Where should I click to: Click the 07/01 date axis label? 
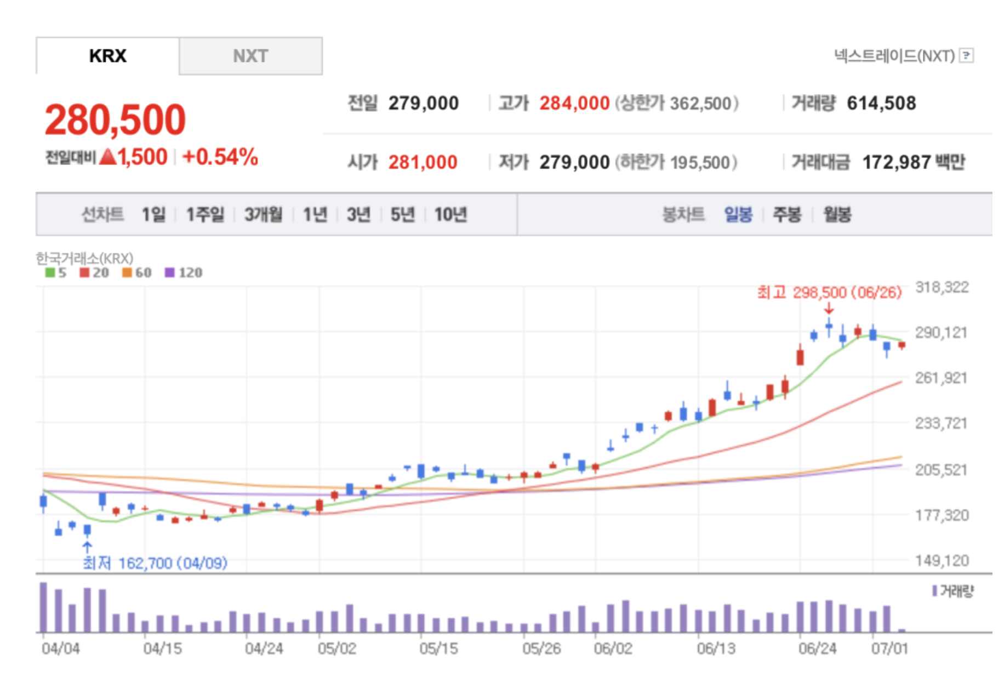coord(890,648)
